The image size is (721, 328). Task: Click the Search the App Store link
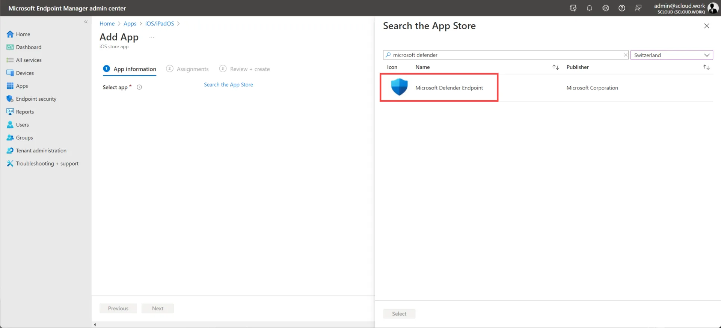coord(228,85)
